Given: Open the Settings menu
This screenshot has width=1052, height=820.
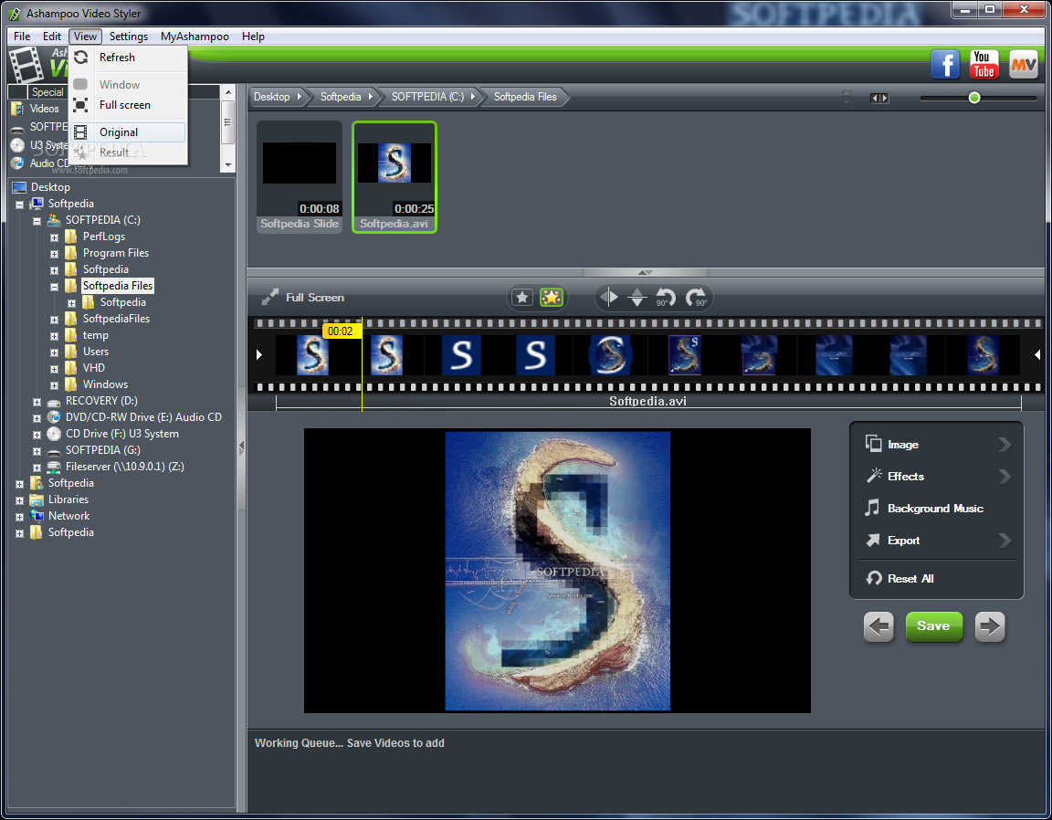Looking at the screenshot, I should click(x=128, y=37).
